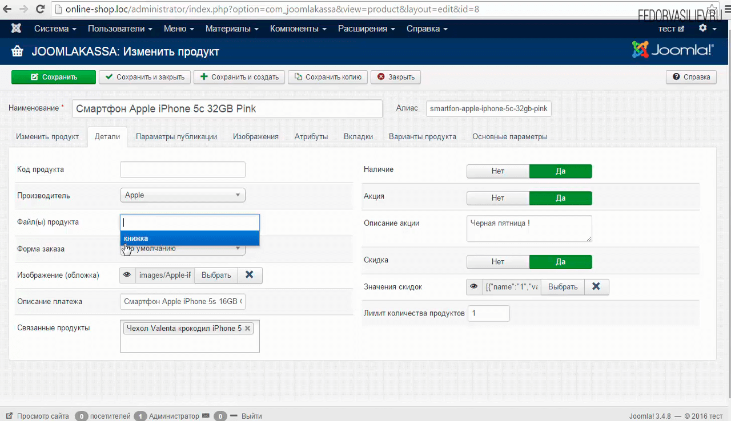
Task: Click the browser reload icon
Action: pos(40,9)
